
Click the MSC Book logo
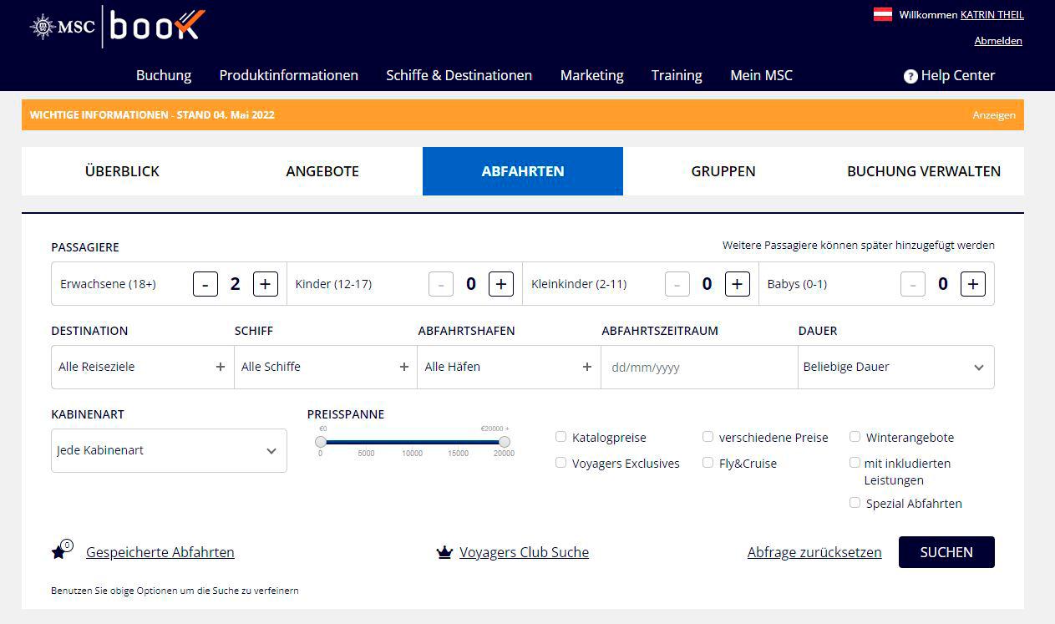[117, 27]
